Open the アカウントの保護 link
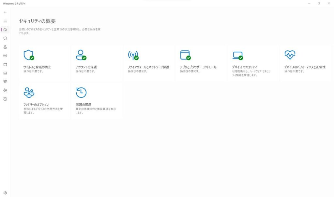This screenshot has width=334, height=197. coord(86,67)
